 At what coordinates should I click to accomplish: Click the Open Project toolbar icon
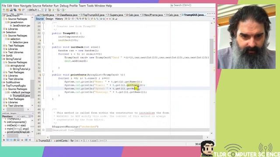click(11, 10)
